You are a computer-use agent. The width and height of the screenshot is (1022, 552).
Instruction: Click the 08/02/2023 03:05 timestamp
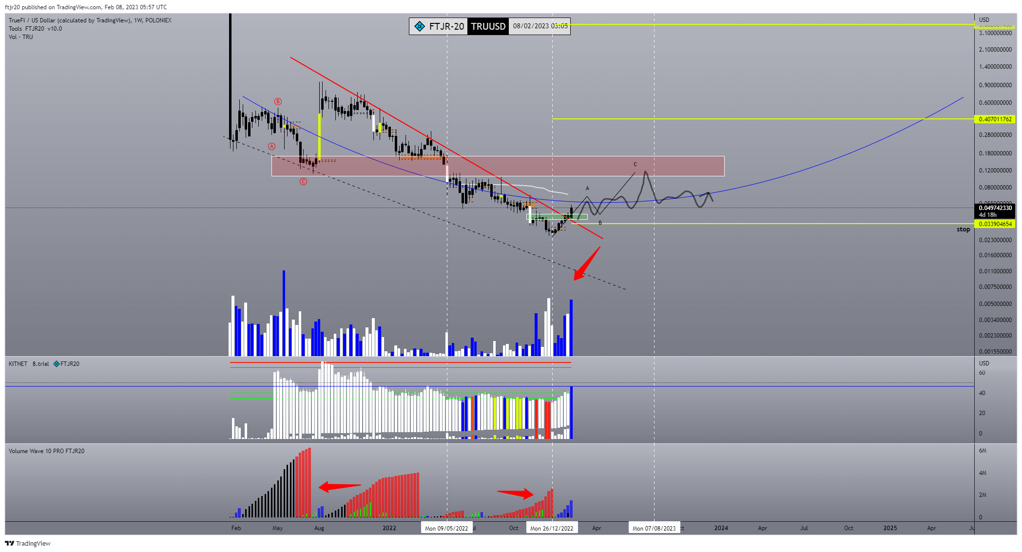click(540, 26)
